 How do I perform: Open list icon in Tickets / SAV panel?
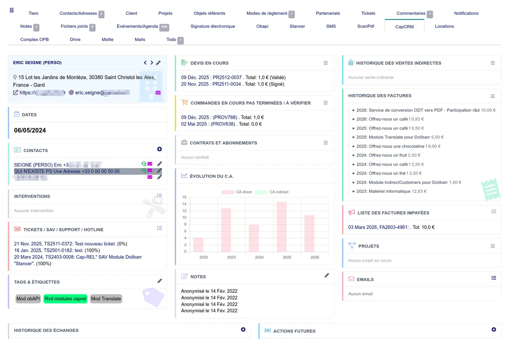[x=159, y=228]
